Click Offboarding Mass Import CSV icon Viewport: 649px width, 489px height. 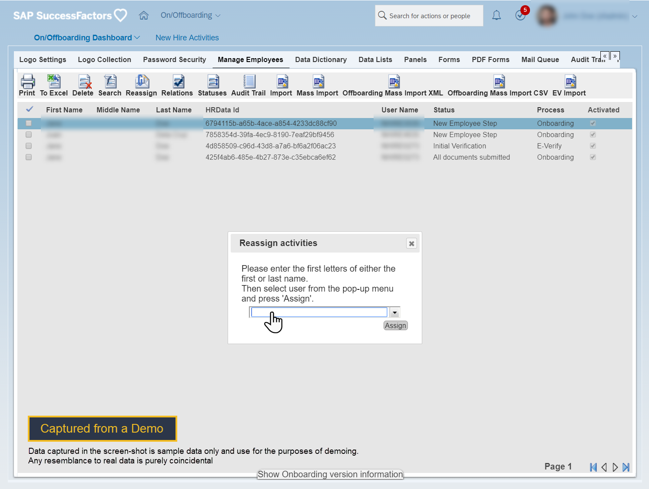(499, 82)
